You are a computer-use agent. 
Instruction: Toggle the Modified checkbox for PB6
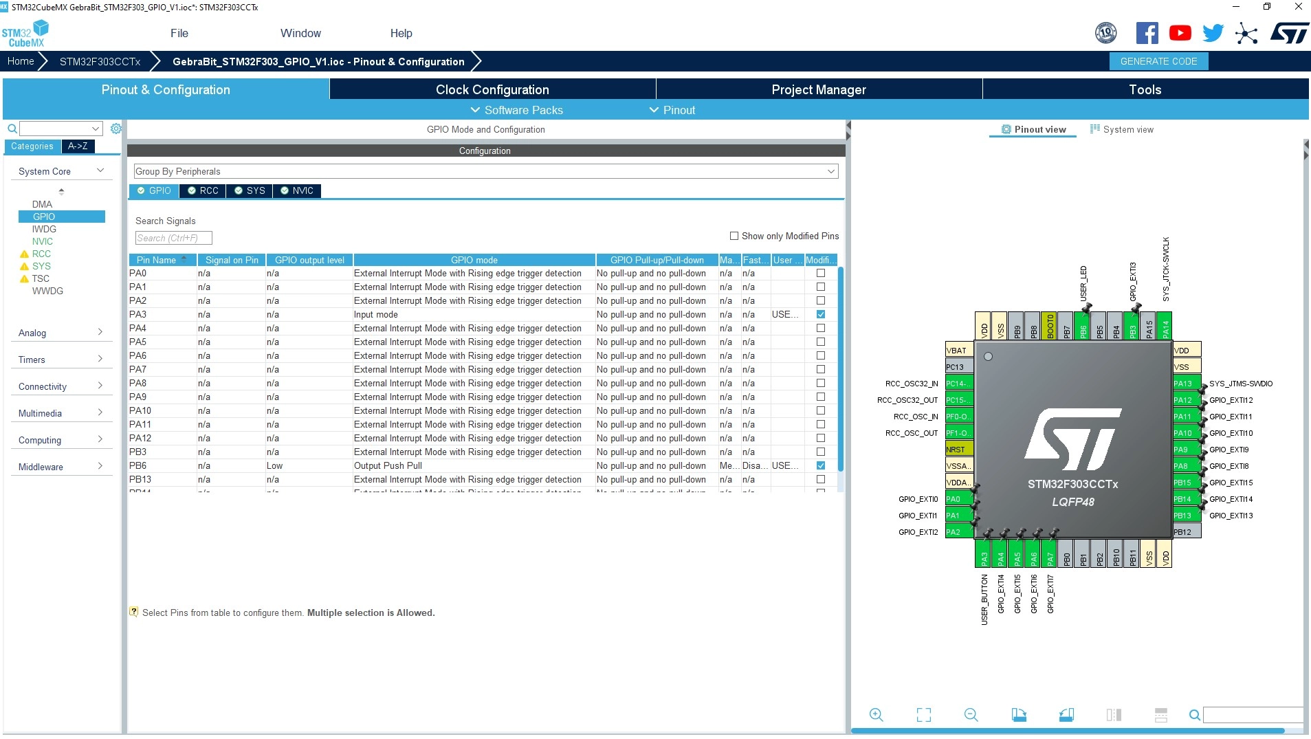[x=821, y=465]
